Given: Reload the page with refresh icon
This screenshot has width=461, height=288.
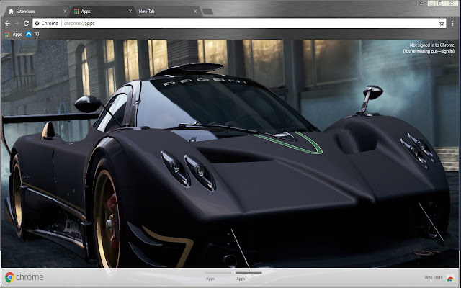Looking at the screenshot, I should pos(26,23).
